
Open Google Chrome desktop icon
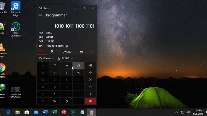pos(3,71)
